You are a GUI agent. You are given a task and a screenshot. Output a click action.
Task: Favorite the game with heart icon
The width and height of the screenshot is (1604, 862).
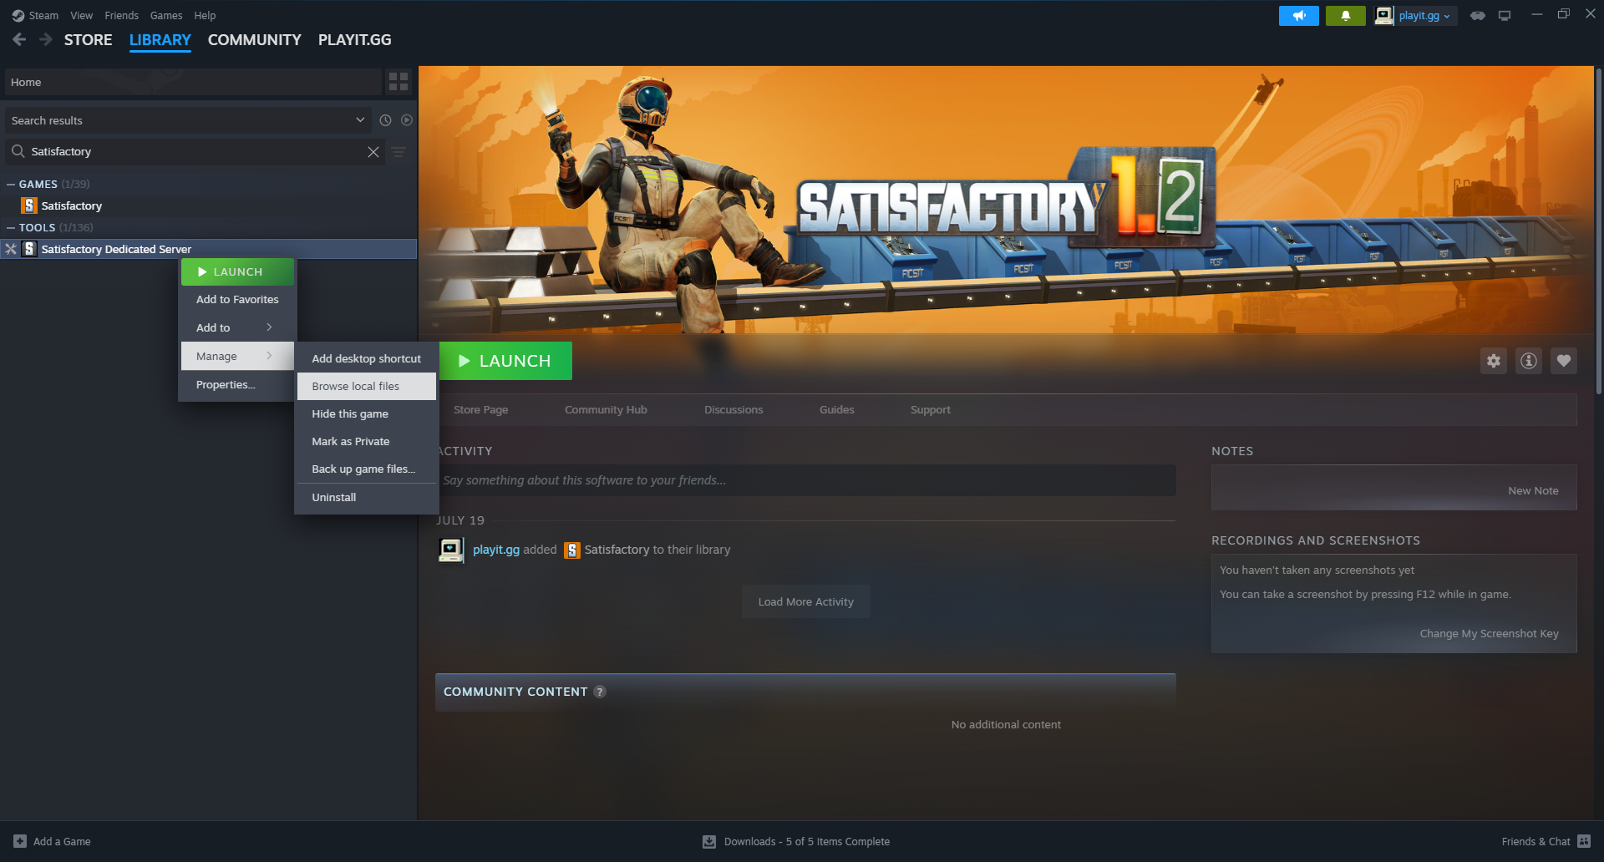click(x=1564, y=361)
